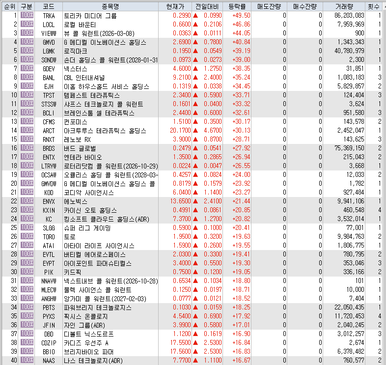386x365 pixels.
Task: Click the 매도잔량 column header
Action: [x=269, y=7]
